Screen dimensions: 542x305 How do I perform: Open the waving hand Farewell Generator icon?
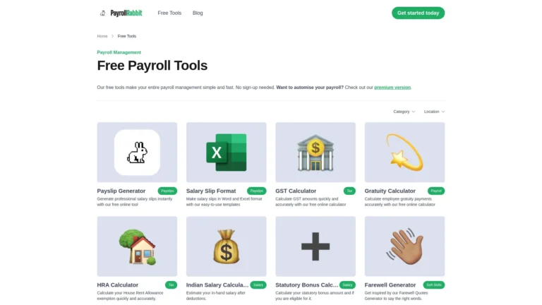405,246
